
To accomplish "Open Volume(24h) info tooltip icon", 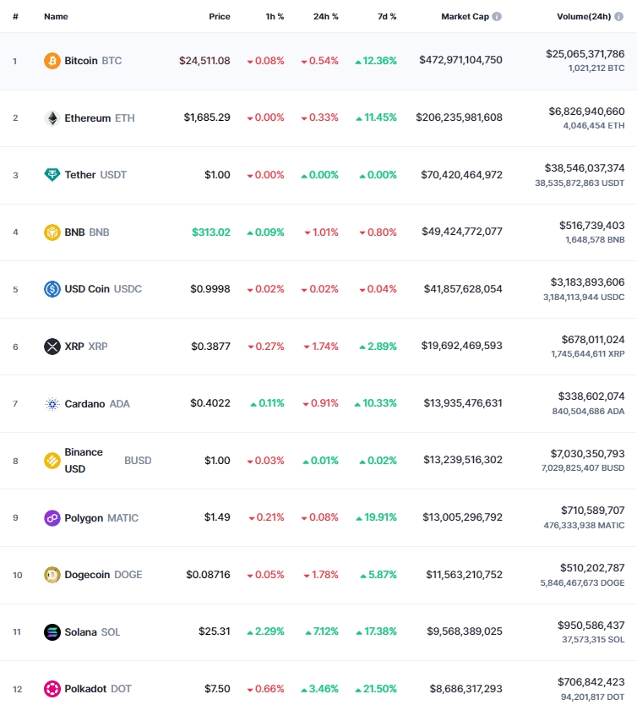I will click(x=619, y=17).
